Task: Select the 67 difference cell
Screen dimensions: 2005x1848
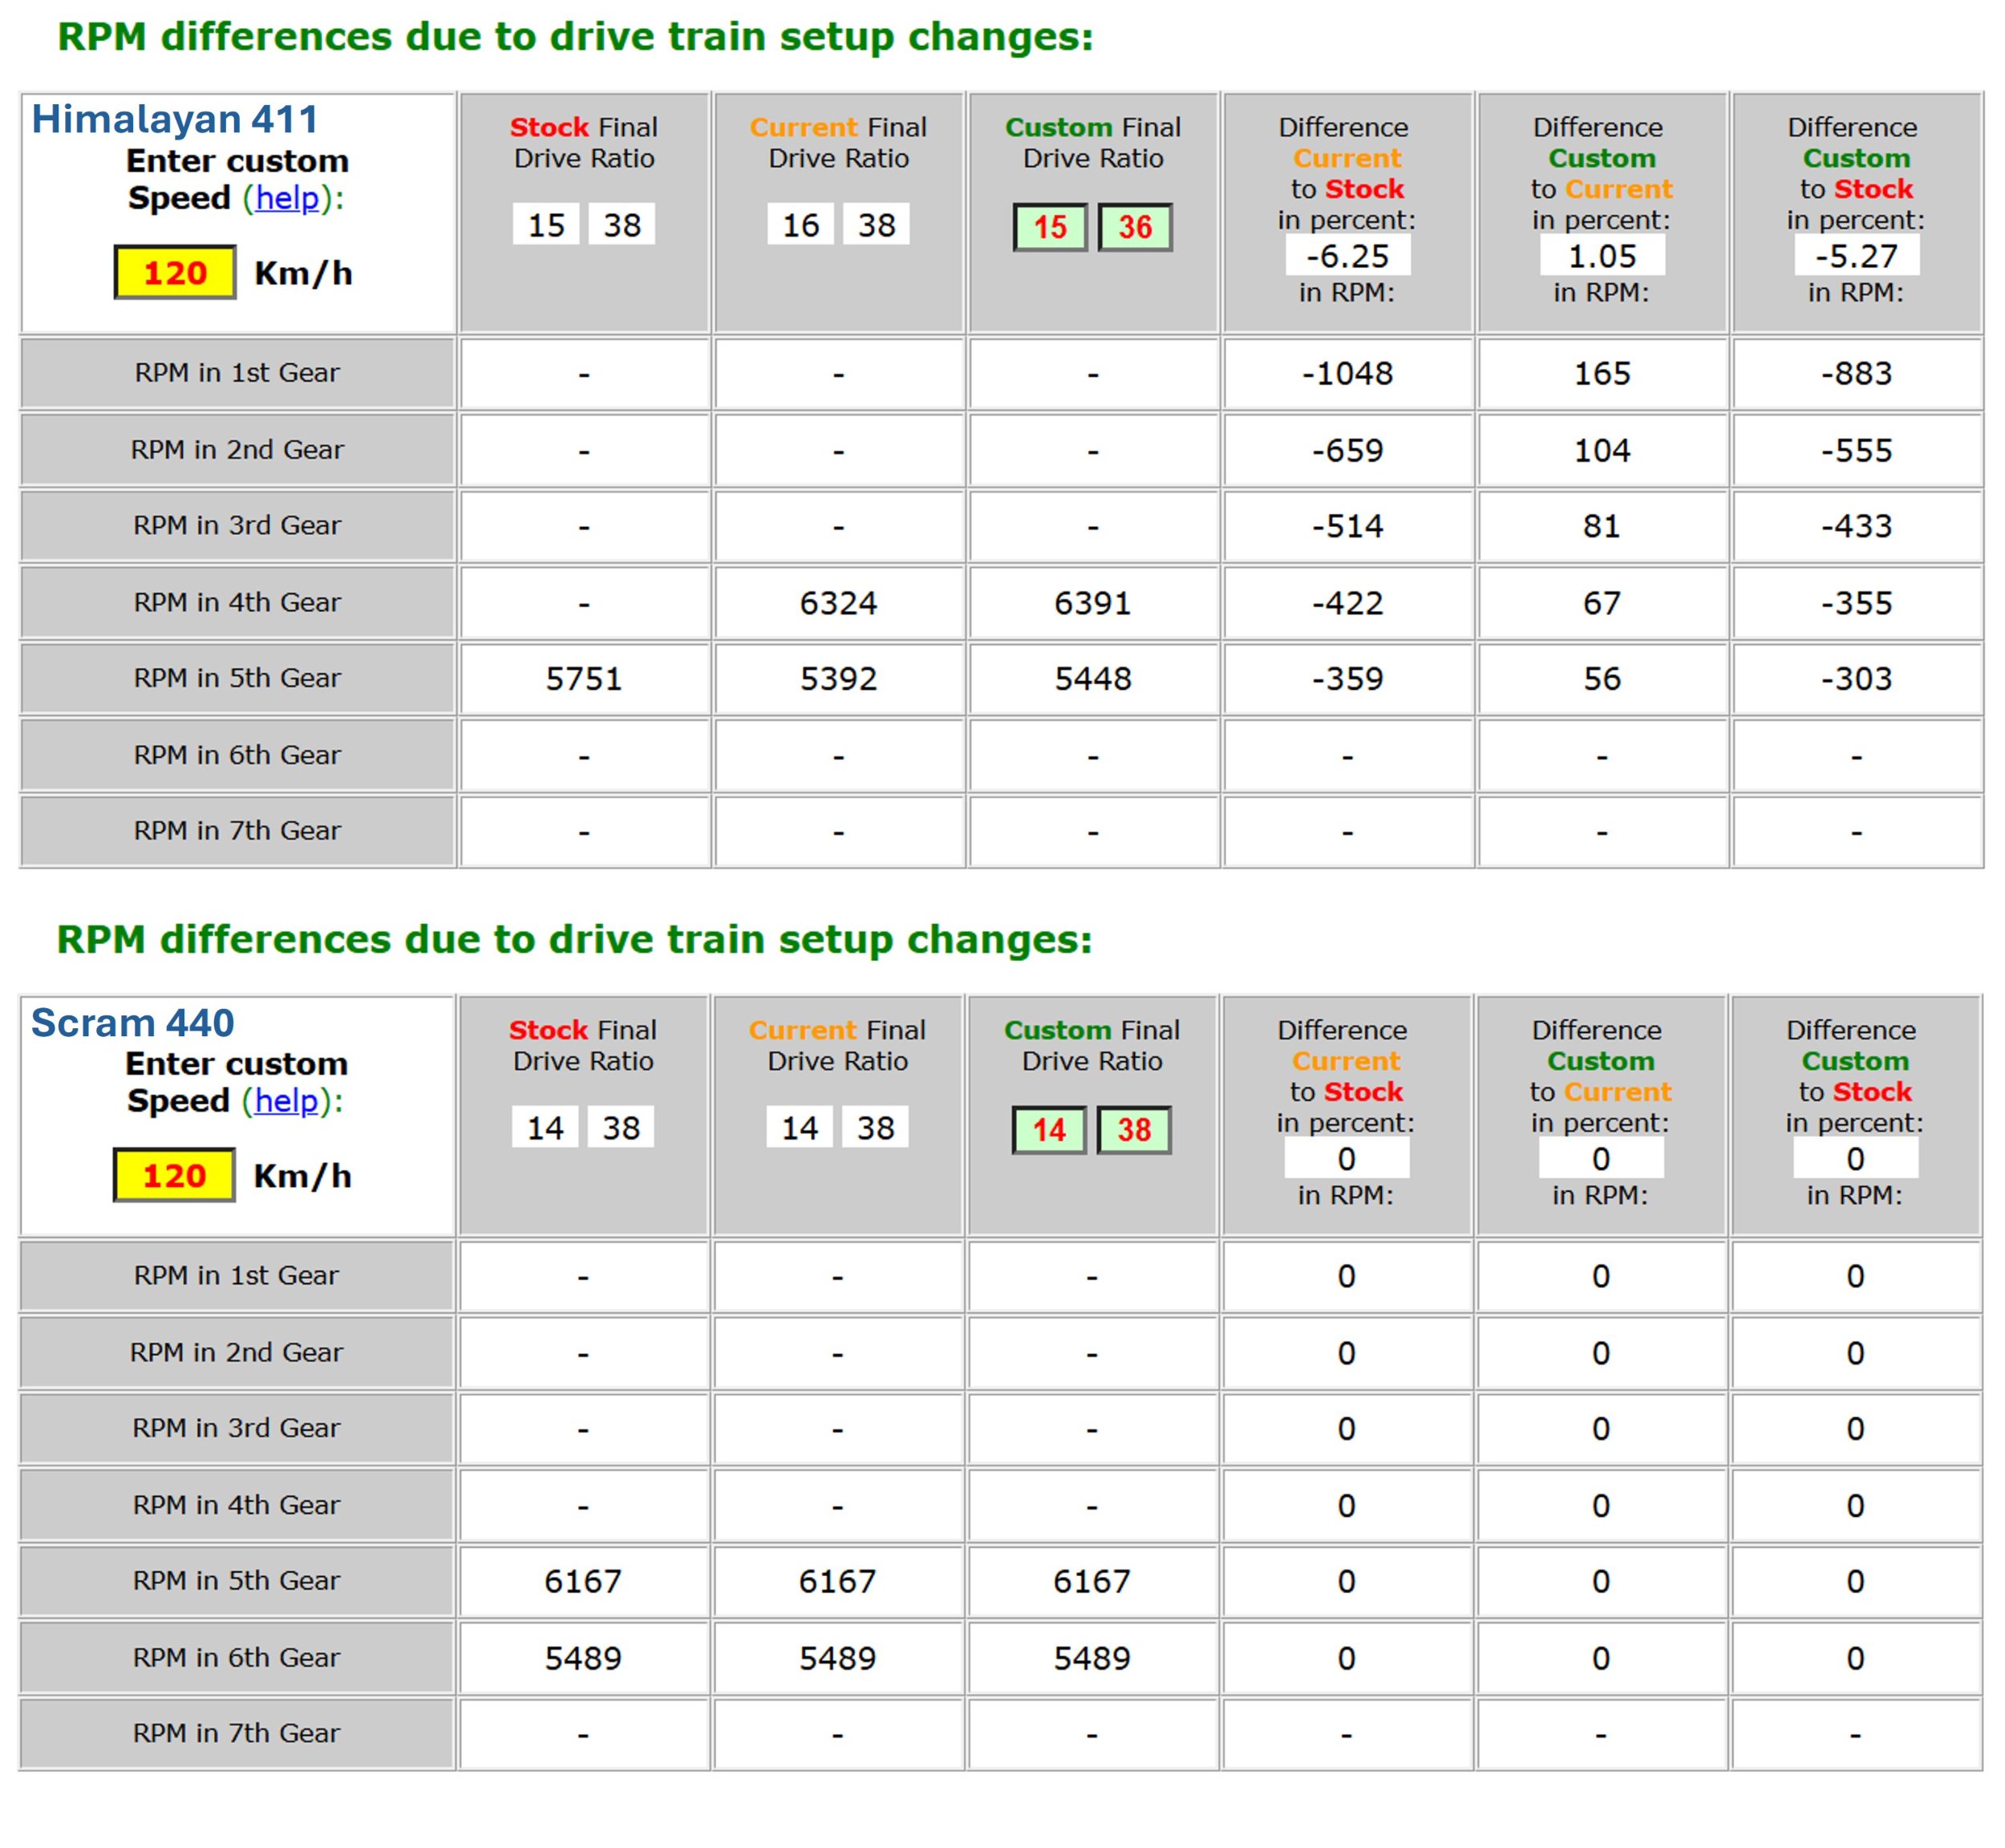Action: click(1602, 603)
